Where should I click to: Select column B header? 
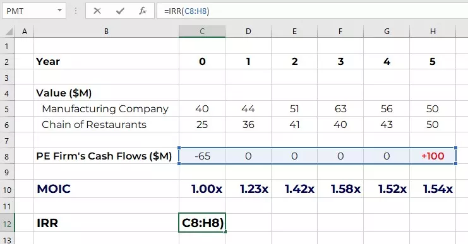tap(106, 32)
